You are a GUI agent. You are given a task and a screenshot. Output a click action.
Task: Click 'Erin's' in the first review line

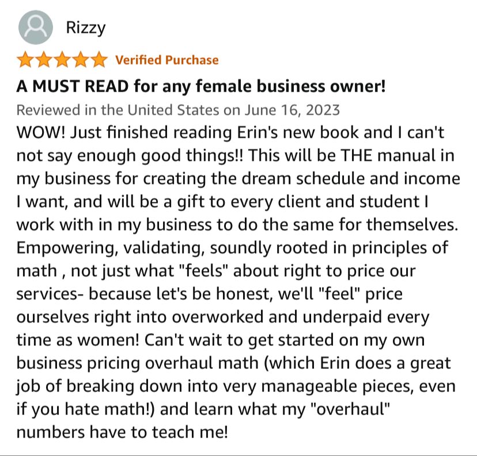(x=258, y=133)
